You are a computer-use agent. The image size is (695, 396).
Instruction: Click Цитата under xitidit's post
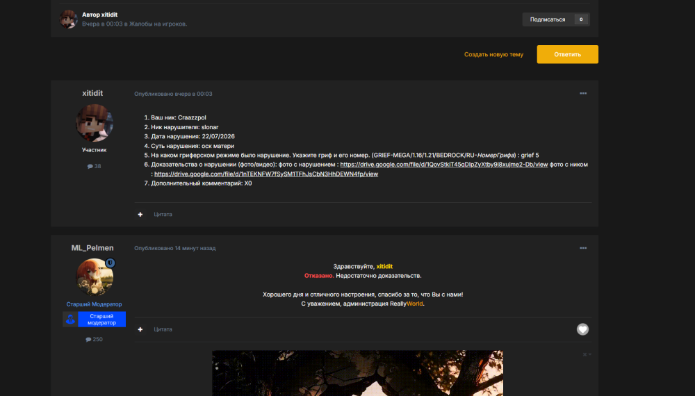(x=163, y=215)
